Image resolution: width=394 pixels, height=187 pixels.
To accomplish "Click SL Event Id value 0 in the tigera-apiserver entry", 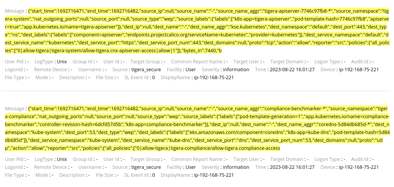I will tap(154, 78).
